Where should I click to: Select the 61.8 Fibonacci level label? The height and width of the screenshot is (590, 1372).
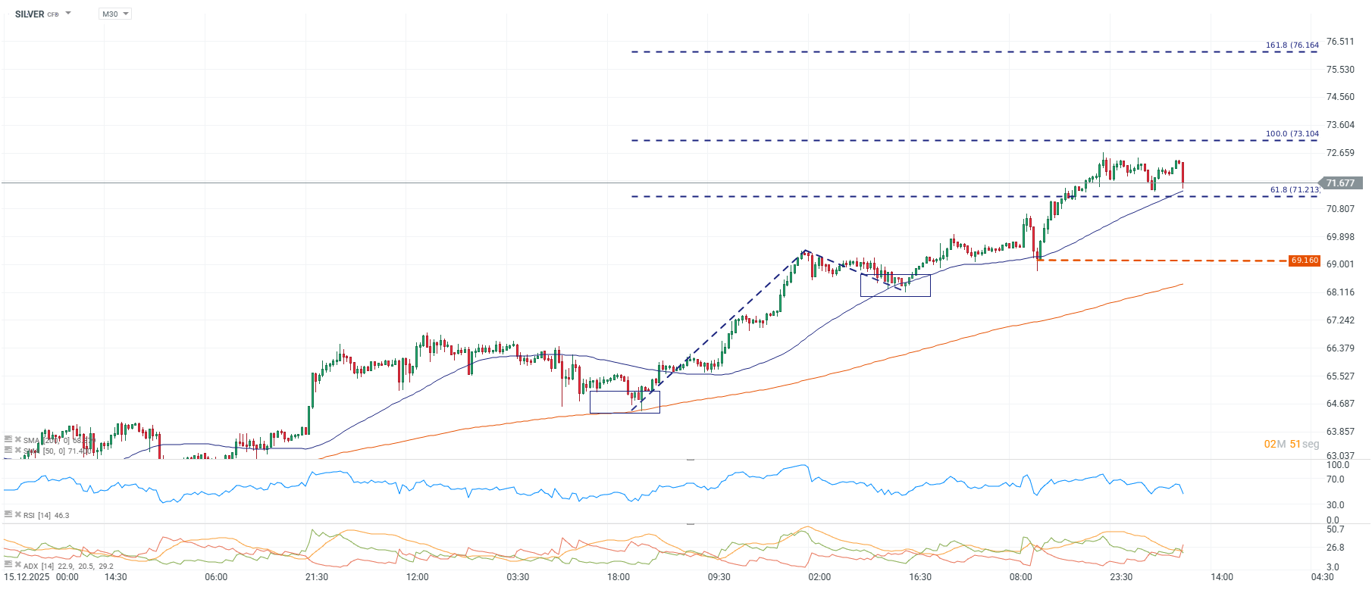pos(1294,190)
